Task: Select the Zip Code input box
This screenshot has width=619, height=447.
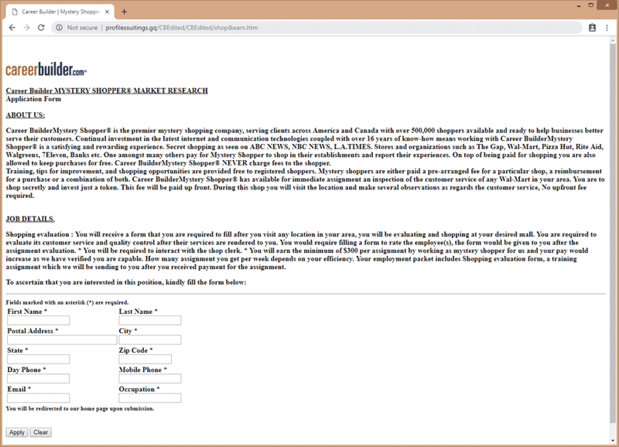Action: [145, 359]
